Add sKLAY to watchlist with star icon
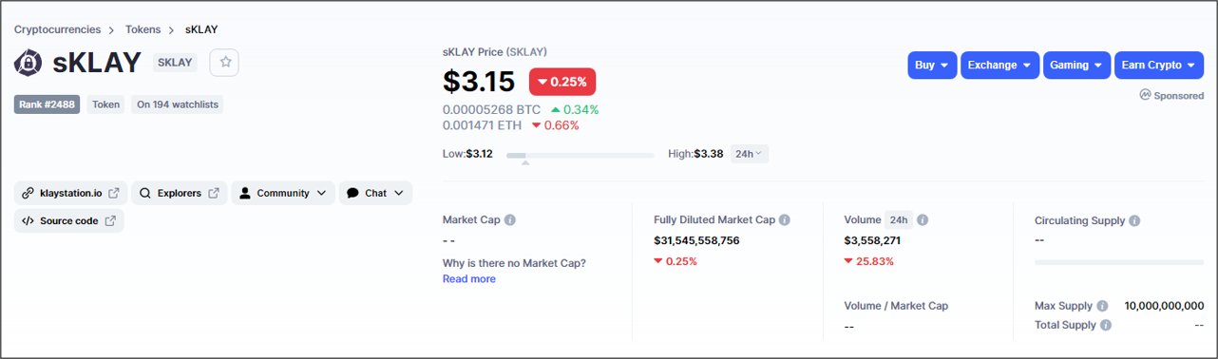The width and height of the screenshot is (1218, 359). point(225,62)
